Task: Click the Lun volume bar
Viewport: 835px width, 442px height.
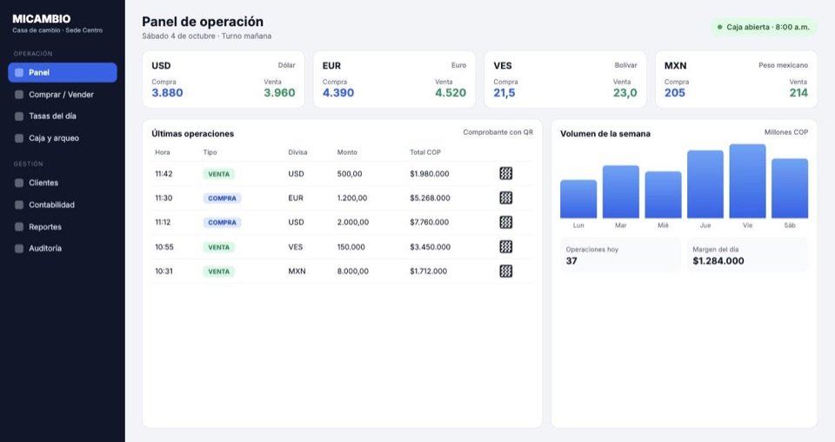Action: click(x=578, y=199)
